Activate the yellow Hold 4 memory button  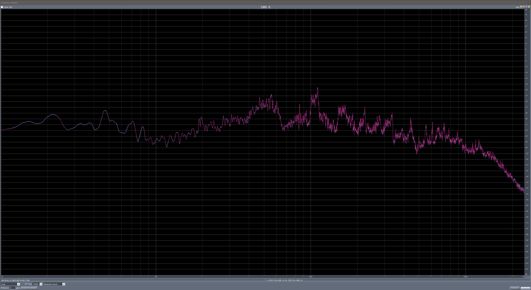529,7
